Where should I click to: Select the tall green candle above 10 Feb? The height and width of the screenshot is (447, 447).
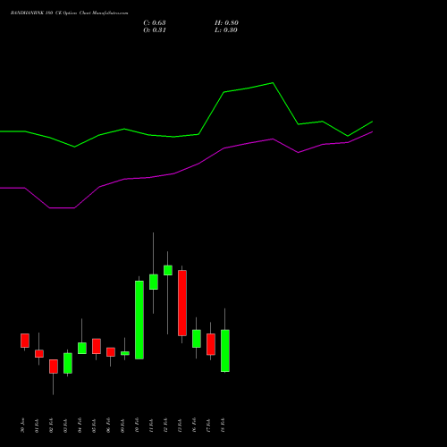click(x=139, y=320)
